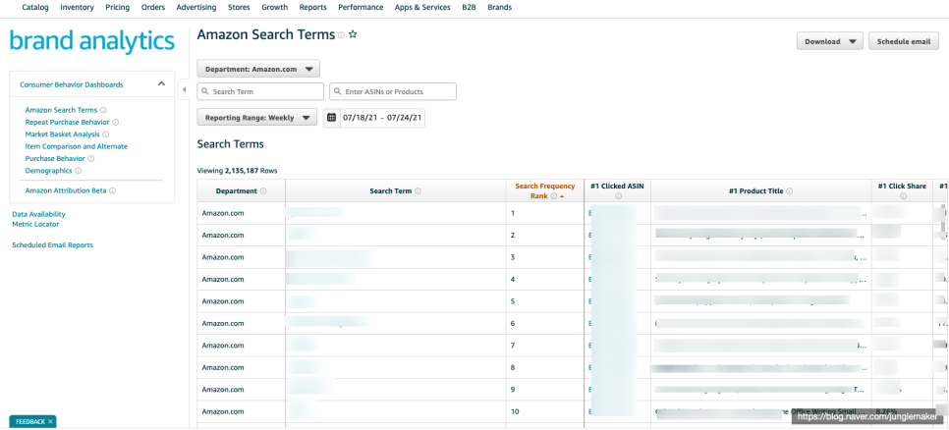
Task: Click the Feedback button
Action: pos(30,421)
